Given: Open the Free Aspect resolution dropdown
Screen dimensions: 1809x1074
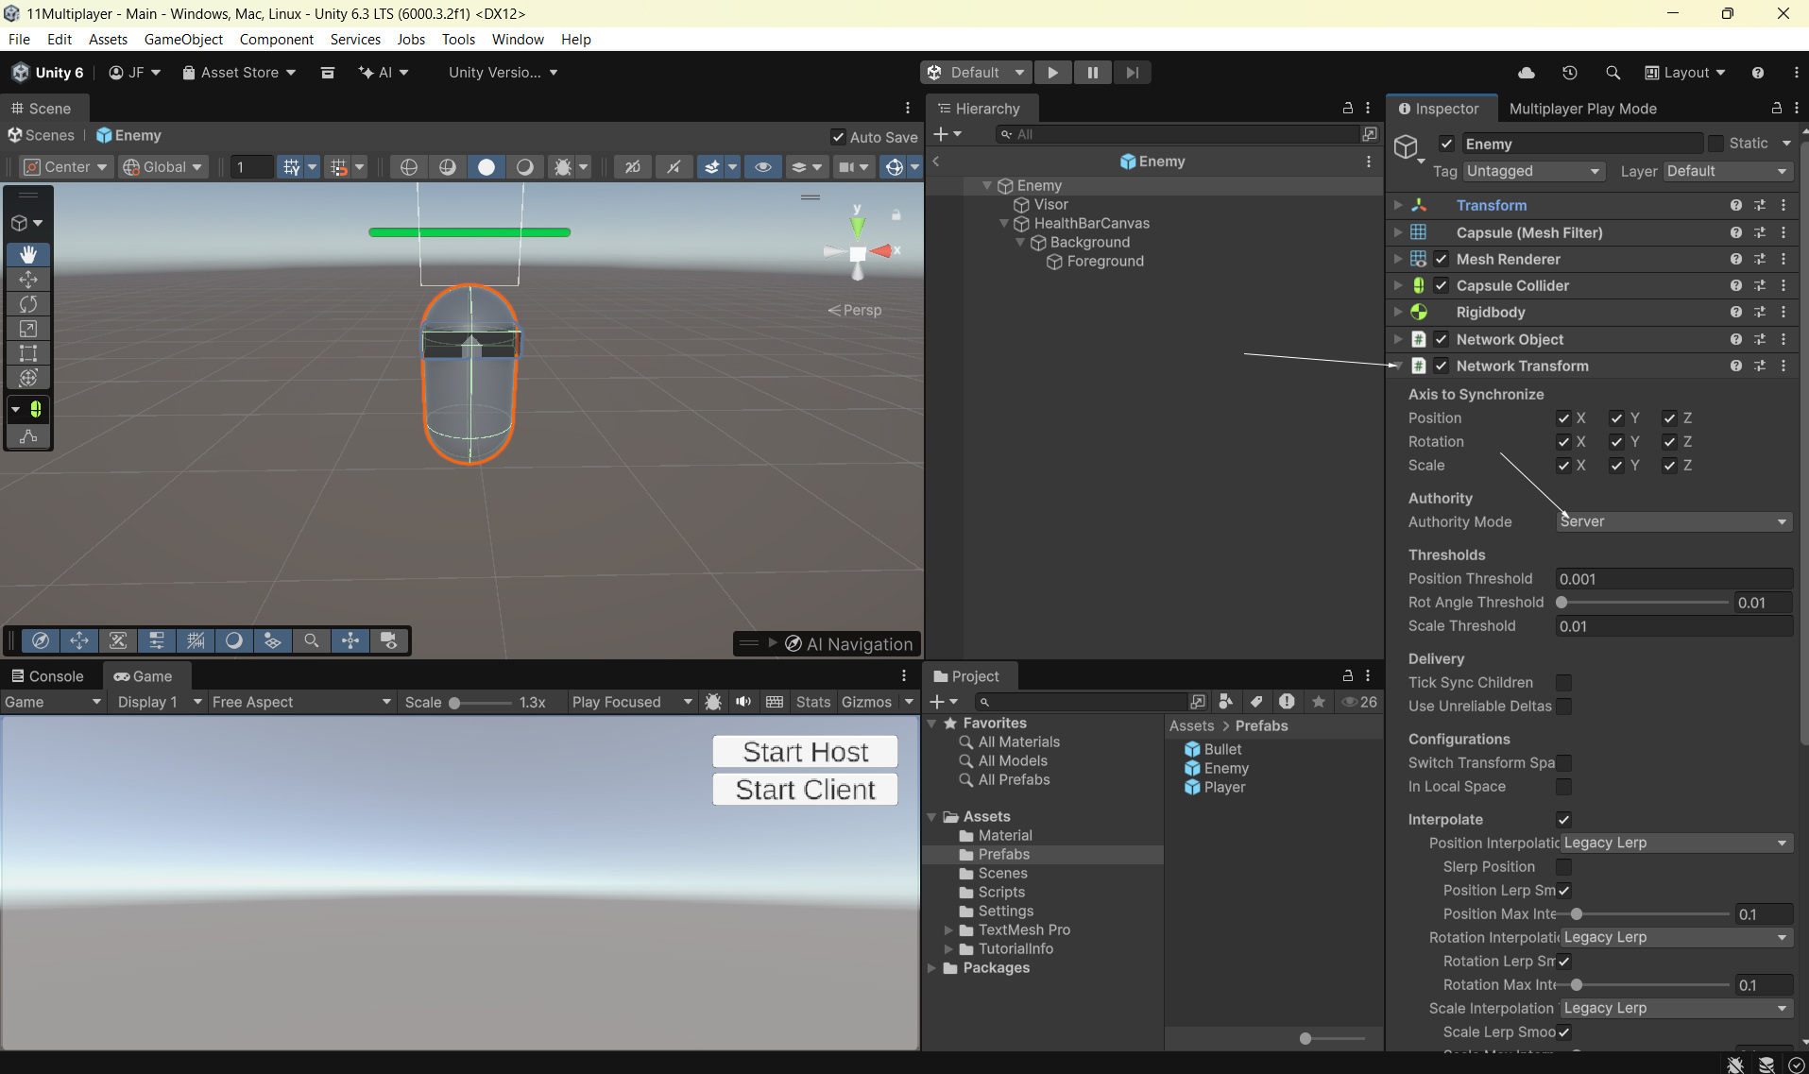Looking at the screenshot, I should click(x=300, y=702).
